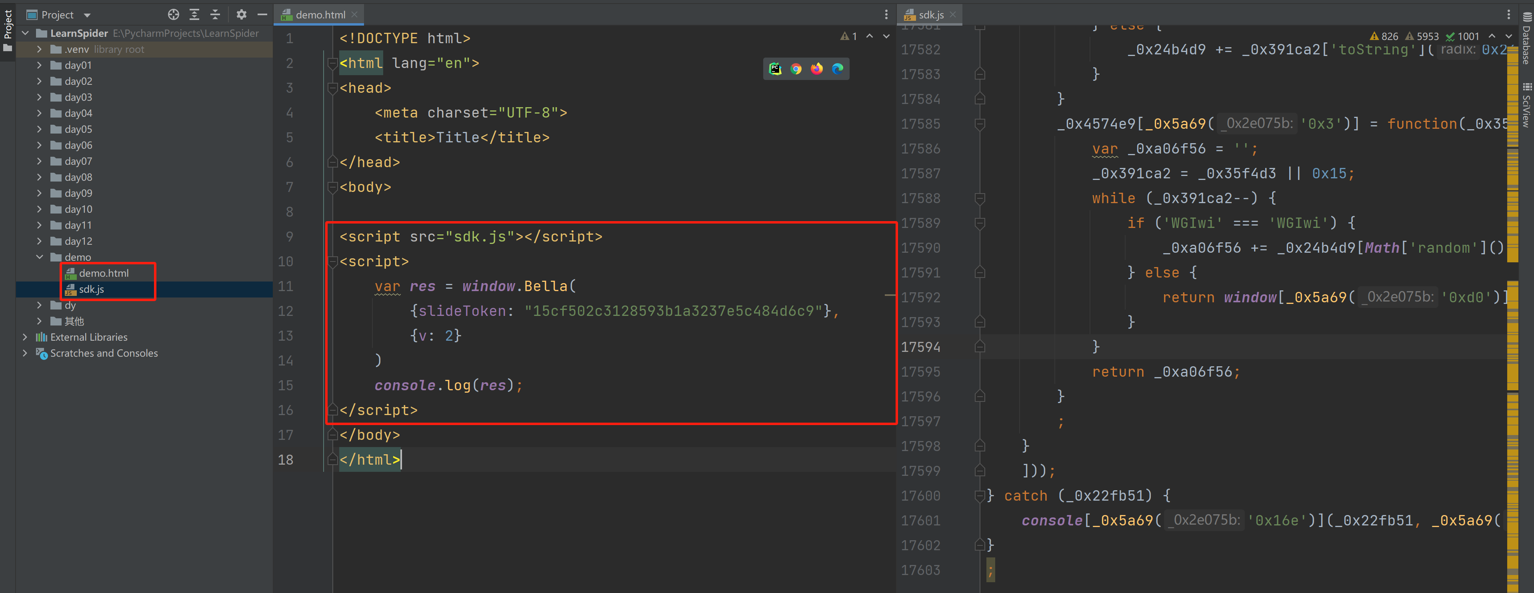Screen dimensions: 1534x593
Task: Click the radix inlay hint in sdk.js
Action: [x=1457, y=50]
